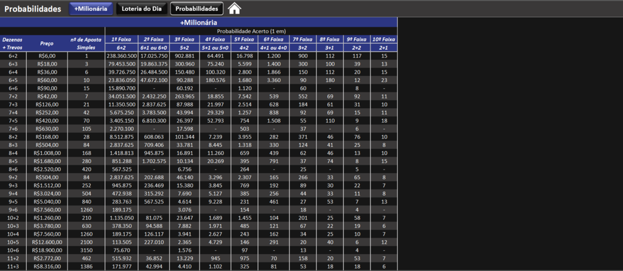Viewport: 623px width, 271px height.
Task: Click the '1ª Faixa' column header
Action: 122,39
